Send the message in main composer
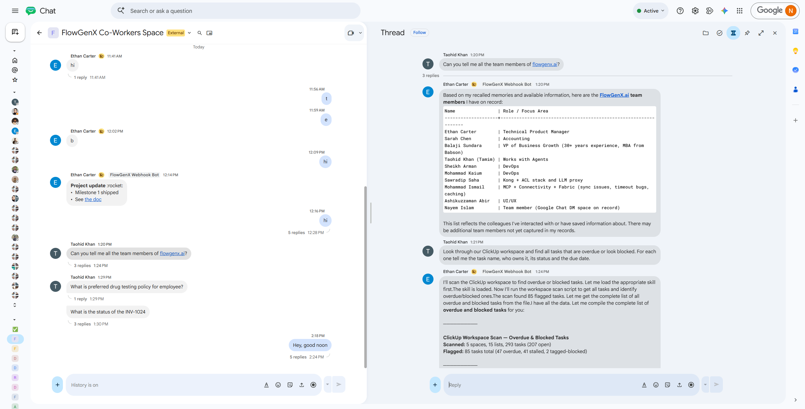Screen dimensions: 805x409 [339, 384]
